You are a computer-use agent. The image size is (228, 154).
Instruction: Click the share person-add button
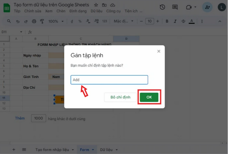207,7
